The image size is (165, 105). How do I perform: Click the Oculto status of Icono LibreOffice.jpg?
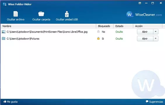pyautogui.click(x=119, y=32)
